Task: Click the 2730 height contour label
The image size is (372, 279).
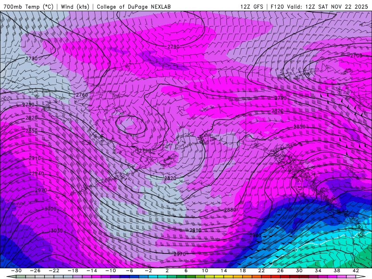Action: click(32, 59)
